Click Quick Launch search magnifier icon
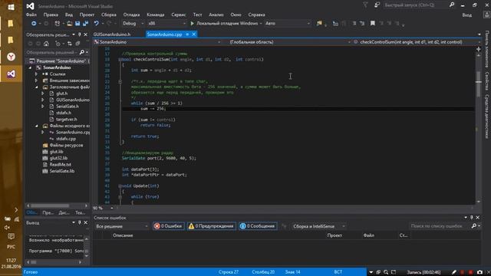Screen dimensions: 491x276 452,5
